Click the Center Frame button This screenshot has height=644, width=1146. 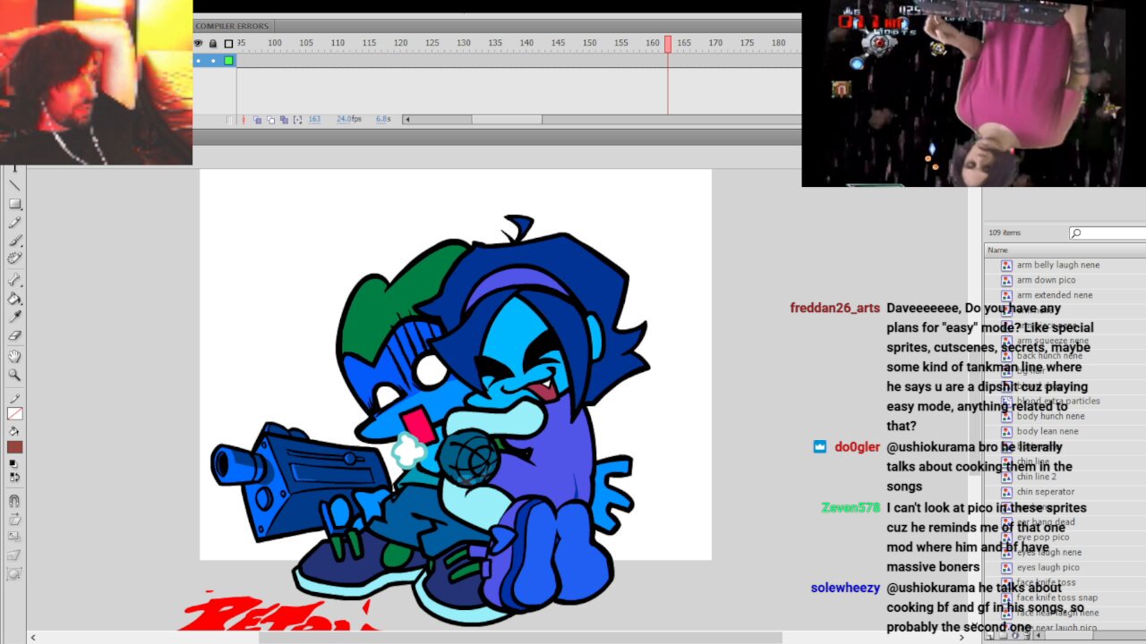pyautogui.click(x=244, y=120)
